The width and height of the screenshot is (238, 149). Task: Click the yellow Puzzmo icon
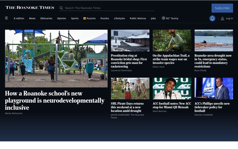point(85,19)
